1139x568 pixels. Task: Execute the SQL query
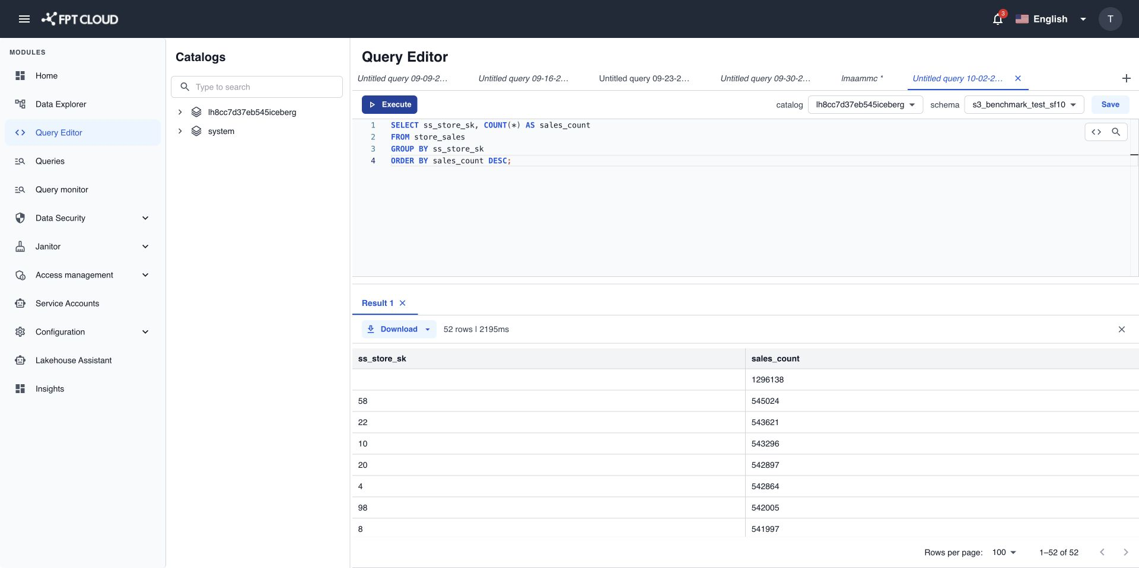tap(390, 105)
